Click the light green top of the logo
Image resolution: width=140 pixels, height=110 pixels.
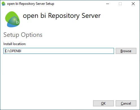10,15
